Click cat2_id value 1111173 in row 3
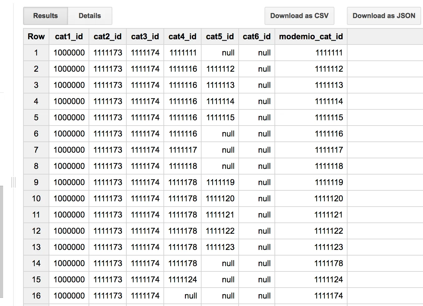Image resolution: width=423 pixels, height=306 pixels. pyautogui.click(x=108, y=85)
